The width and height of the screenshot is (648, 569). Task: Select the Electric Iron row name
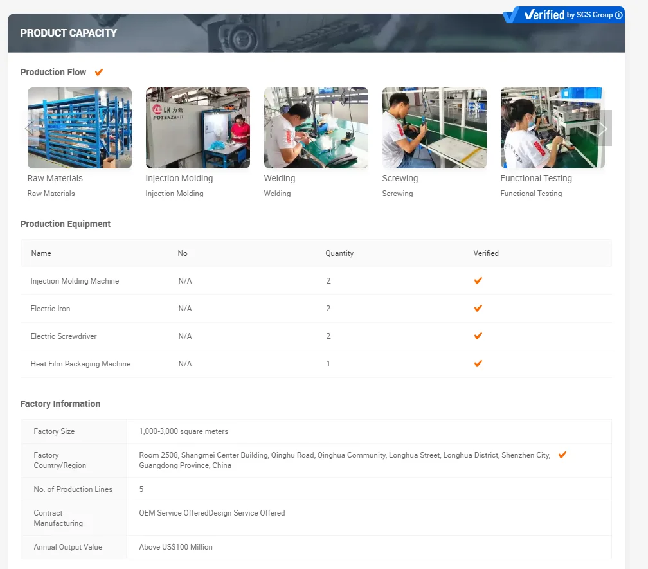pos(50,309)
